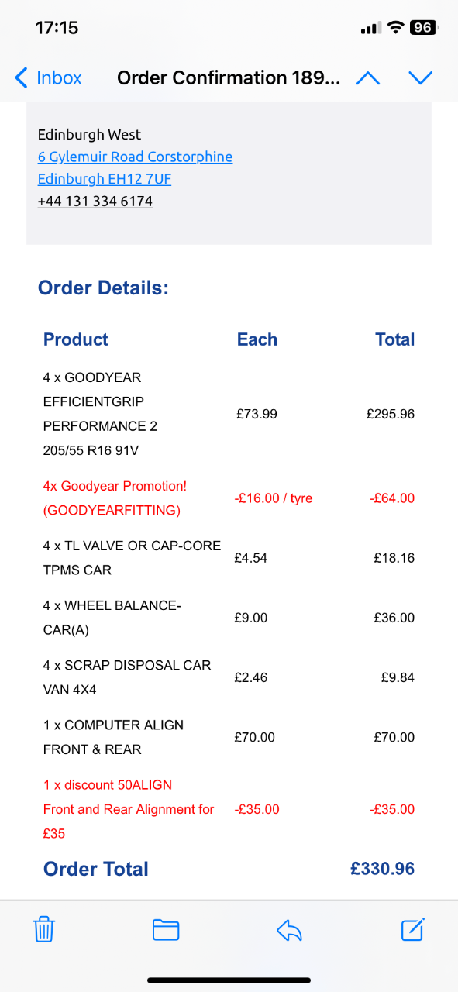The width and height of the screenshot is (458, 992).
Task: Tap the battery indicator in status bar
Action: [424, 28]
